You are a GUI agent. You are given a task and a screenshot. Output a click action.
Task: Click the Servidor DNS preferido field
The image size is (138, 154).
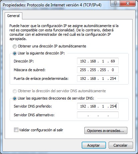click(98, 106)
